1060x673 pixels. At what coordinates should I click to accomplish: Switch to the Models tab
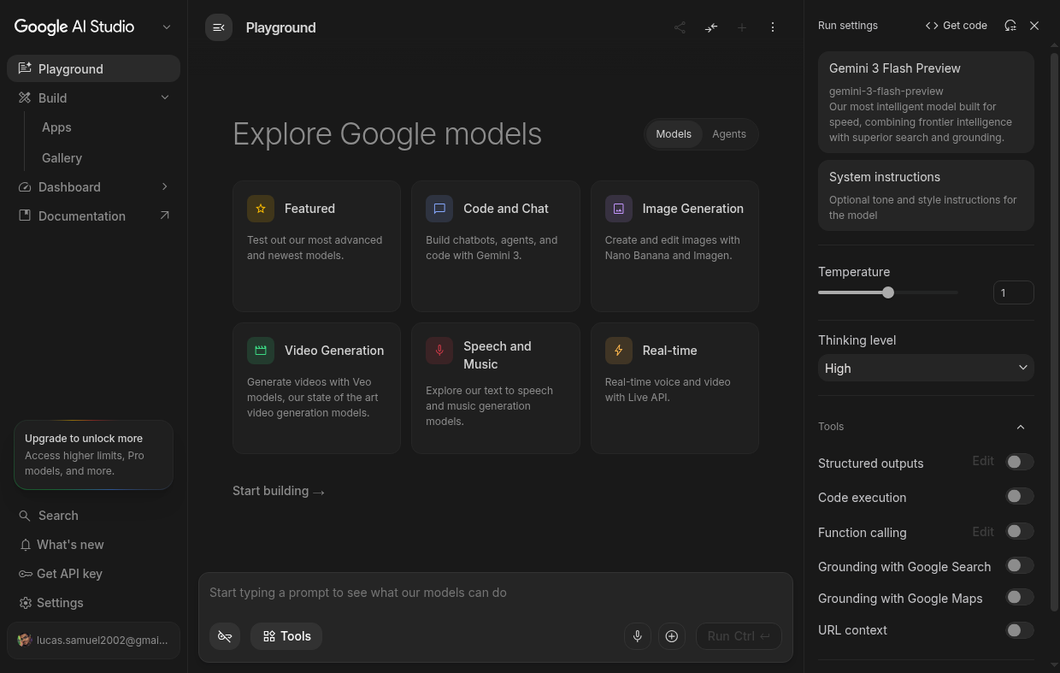[674, 134]
